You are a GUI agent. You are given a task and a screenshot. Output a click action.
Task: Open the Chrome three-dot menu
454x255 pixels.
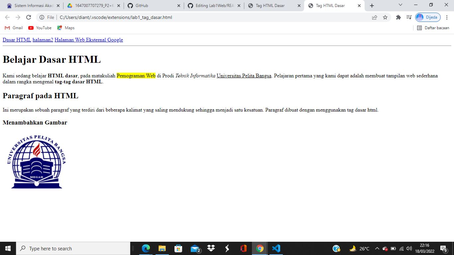click(x=447, y=17)
